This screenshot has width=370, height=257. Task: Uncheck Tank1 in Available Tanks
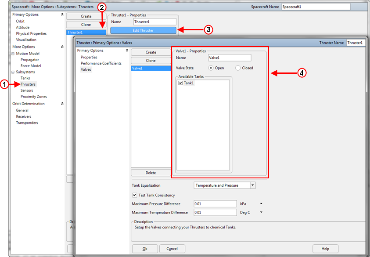pos(180,83)
